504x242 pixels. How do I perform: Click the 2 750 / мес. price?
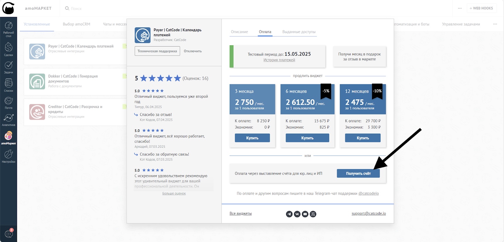click(249, 102)
